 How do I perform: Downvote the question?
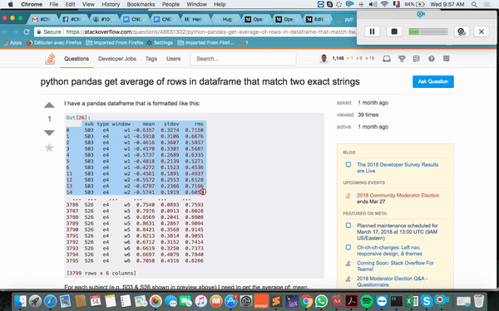pos(49,133)
